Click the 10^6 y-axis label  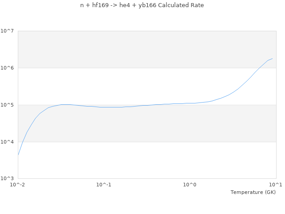[7, 68]
